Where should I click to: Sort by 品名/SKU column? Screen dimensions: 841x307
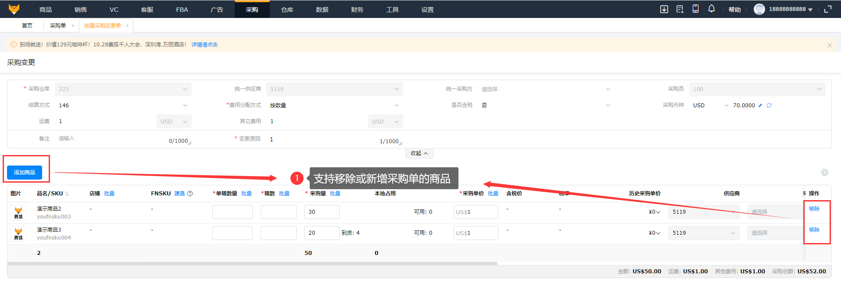coord(67,194)
